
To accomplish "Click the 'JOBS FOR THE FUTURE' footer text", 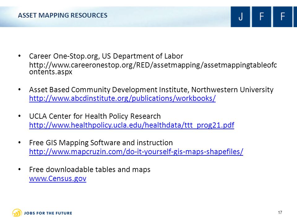I will pyautogui.click(x=48, y=213).
